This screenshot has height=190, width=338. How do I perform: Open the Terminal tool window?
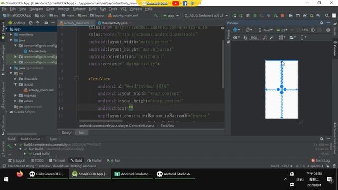(57, 160)
